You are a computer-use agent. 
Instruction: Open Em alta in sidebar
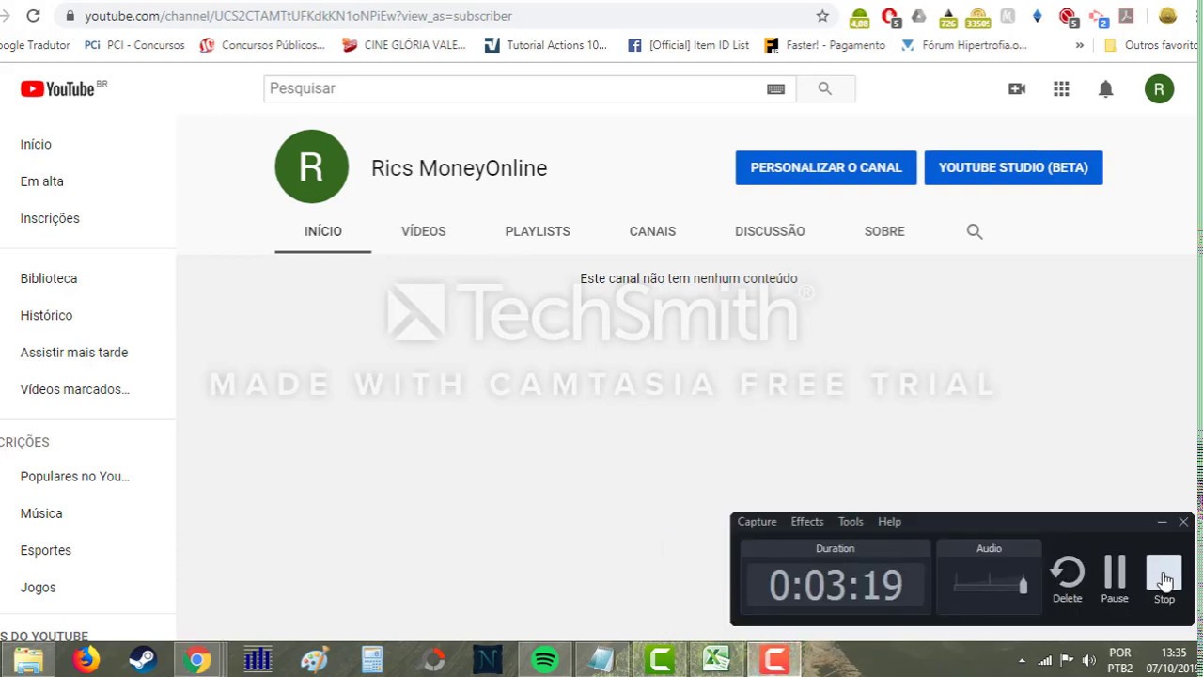coord(41,181)
